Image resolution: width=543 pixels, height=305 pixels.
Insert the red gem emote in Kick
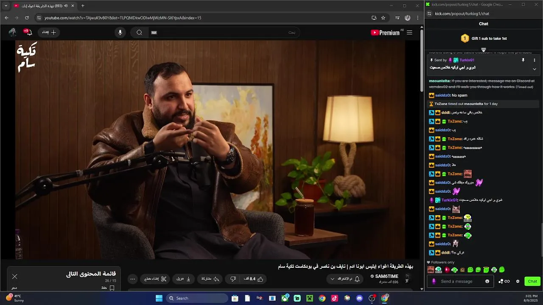click(447, 270)
